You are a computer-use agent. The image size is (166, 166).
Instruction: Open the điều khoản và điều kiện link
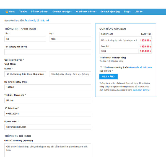(140, 68)
